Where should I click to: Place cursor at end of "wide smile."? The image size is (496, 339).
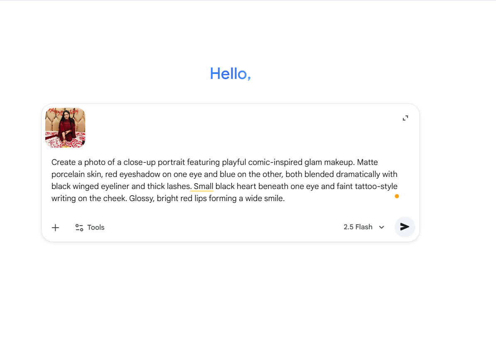[x=285, y=199]
